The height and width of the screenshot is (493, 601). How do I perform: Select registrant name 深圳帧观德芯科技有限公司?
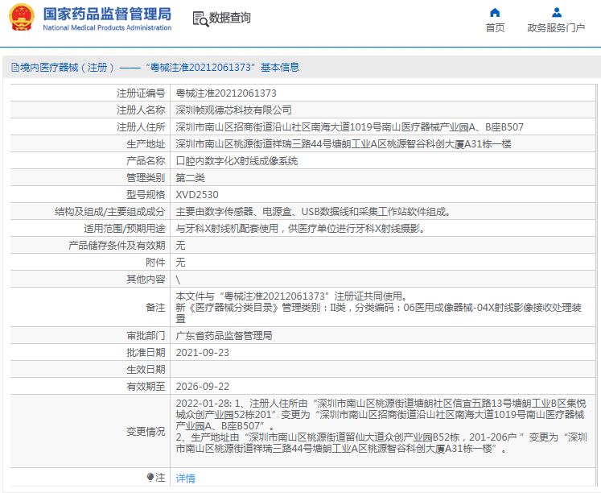tap(234, 110)
